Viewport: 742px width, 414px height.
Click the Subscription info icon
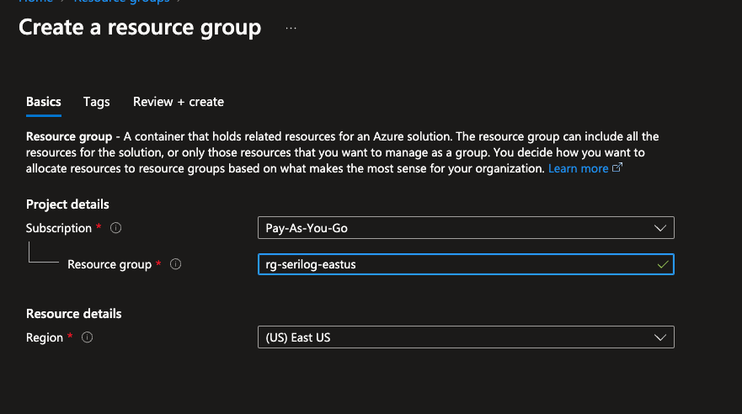(116, 228)
